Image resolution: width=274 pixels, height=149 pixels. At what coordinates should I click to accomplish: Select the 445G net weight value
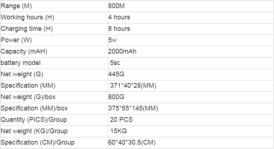116,74
